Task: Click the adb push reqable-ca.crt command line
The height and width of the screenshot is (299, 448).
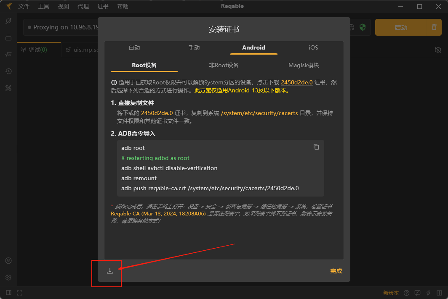Action: tap(210, 188)
